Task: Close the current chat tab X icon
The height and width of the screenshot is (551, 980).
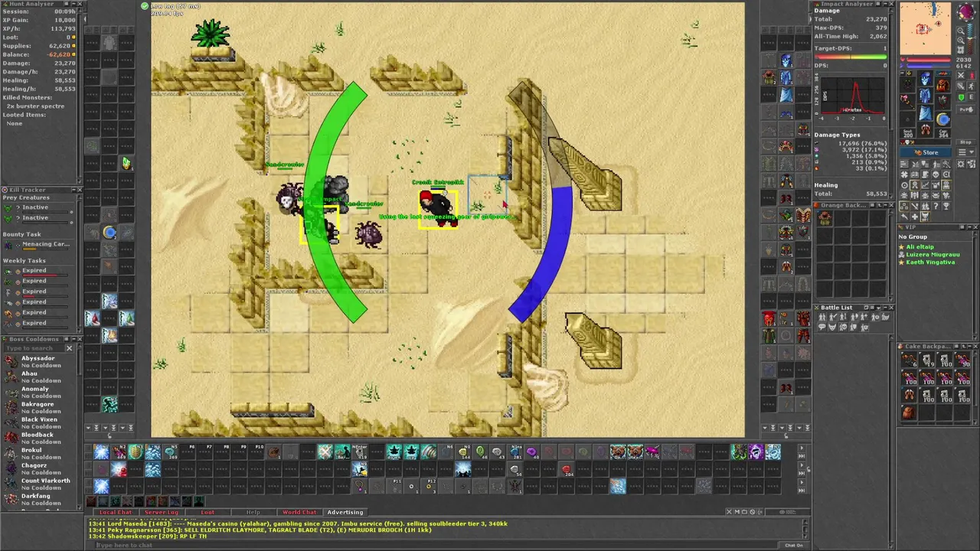Action: click(x=730, y=512)
